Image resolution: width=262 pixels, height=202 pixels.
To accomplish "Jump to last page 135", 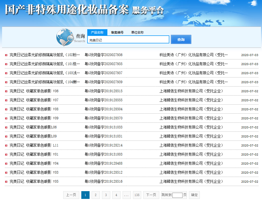I will [137, 195].
